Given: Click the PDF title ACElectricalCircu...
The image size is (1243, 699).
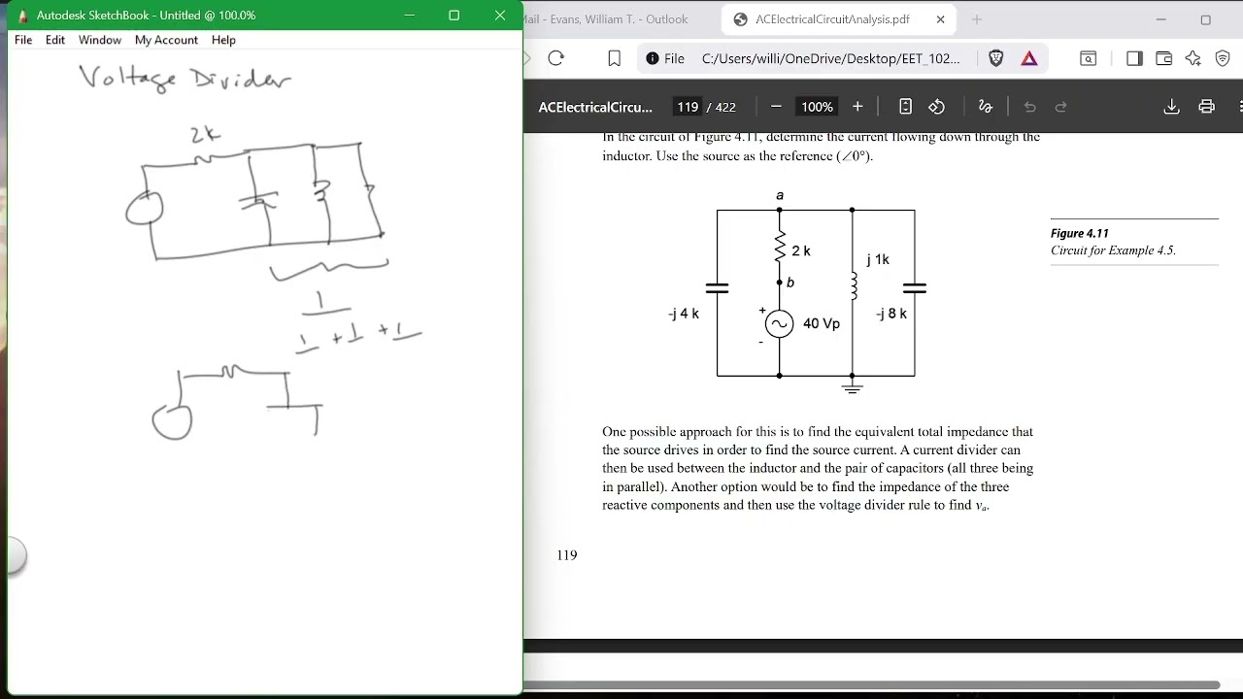Looking at the screenshot, I should (x=595, y=107).
